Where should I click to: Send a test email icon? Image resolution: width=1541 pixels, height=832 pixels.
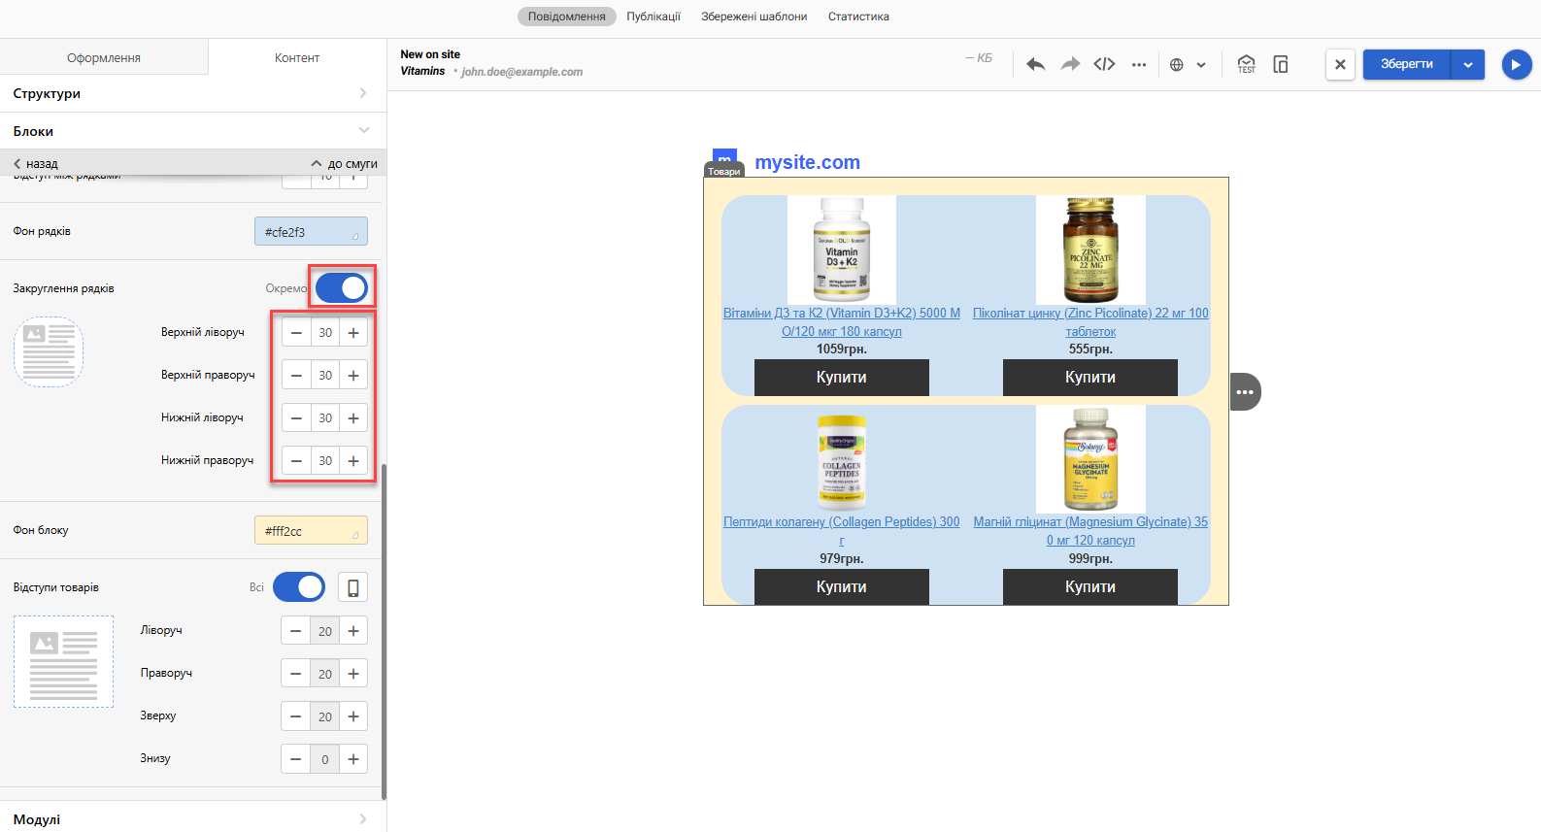(x=1247, y=64)
